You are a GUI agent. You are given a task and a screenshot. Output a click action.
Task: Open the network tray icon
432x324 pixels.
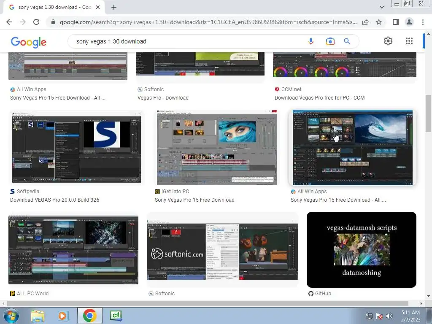(369, 316)
